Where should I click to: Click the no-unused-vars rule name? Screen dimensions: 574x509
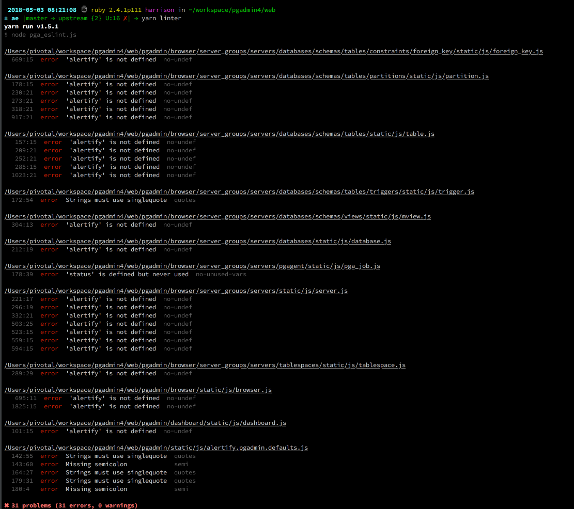click(x=221, y=274)
